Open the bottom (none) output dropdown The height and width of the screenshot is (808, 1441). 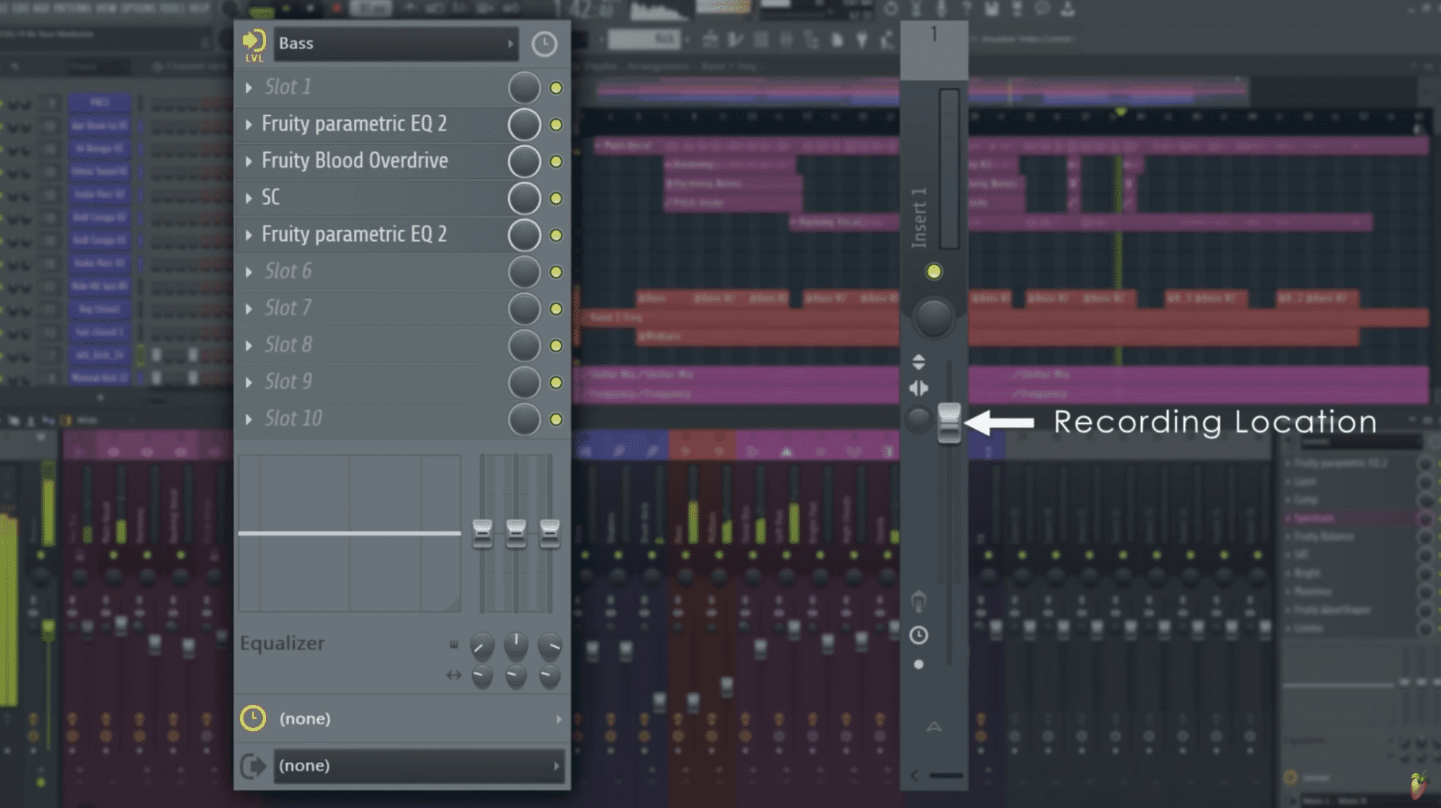[418, 765]
